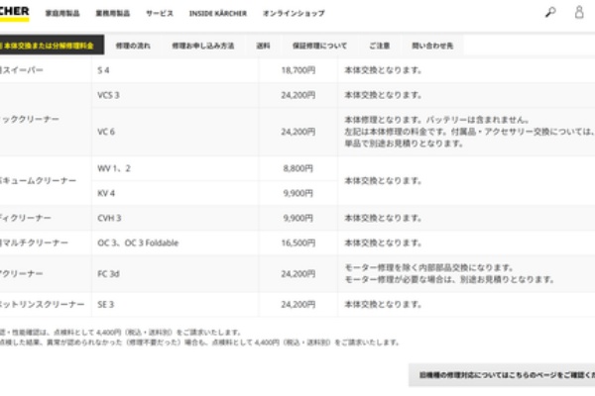Select the FC 3d model cell
This screenshot has height=396, width=595.
click(176, 273)
